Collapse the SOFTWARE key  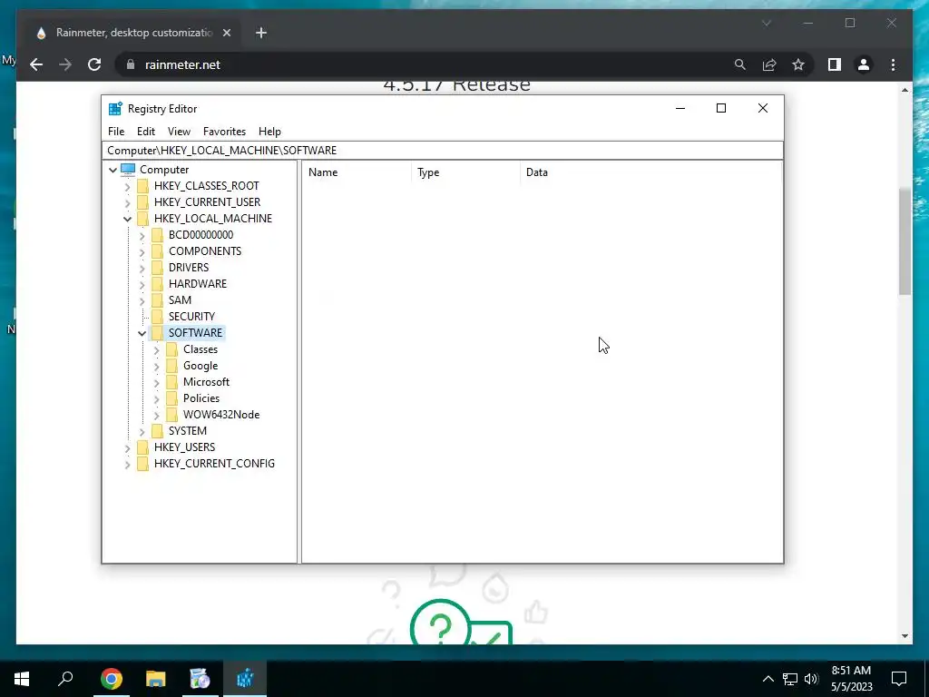point(142,333)
